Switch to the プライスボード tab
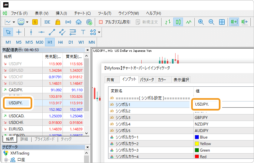This screenshot has height=163, width=254. tap(44, 139)
